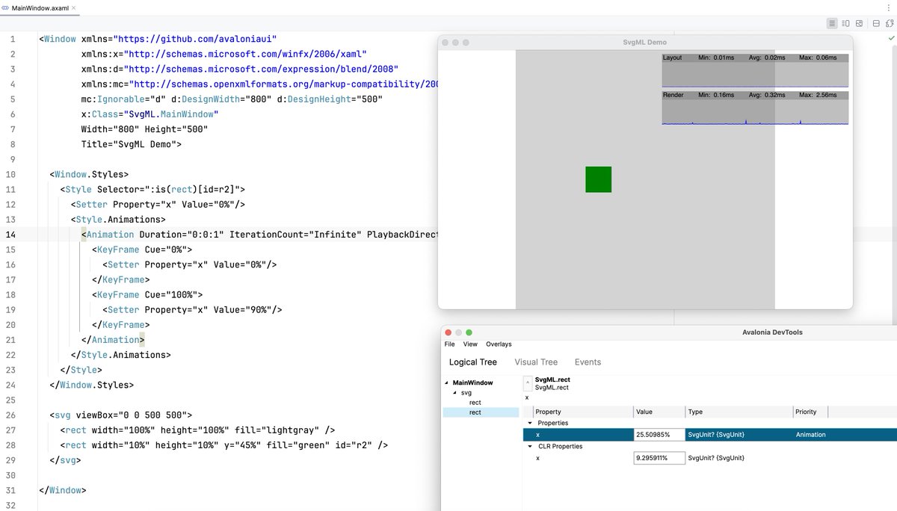This screenshot has height=511, width=897.
Task: Click KeyFrame Cue="100%" in the code
Action: point(147,294)
